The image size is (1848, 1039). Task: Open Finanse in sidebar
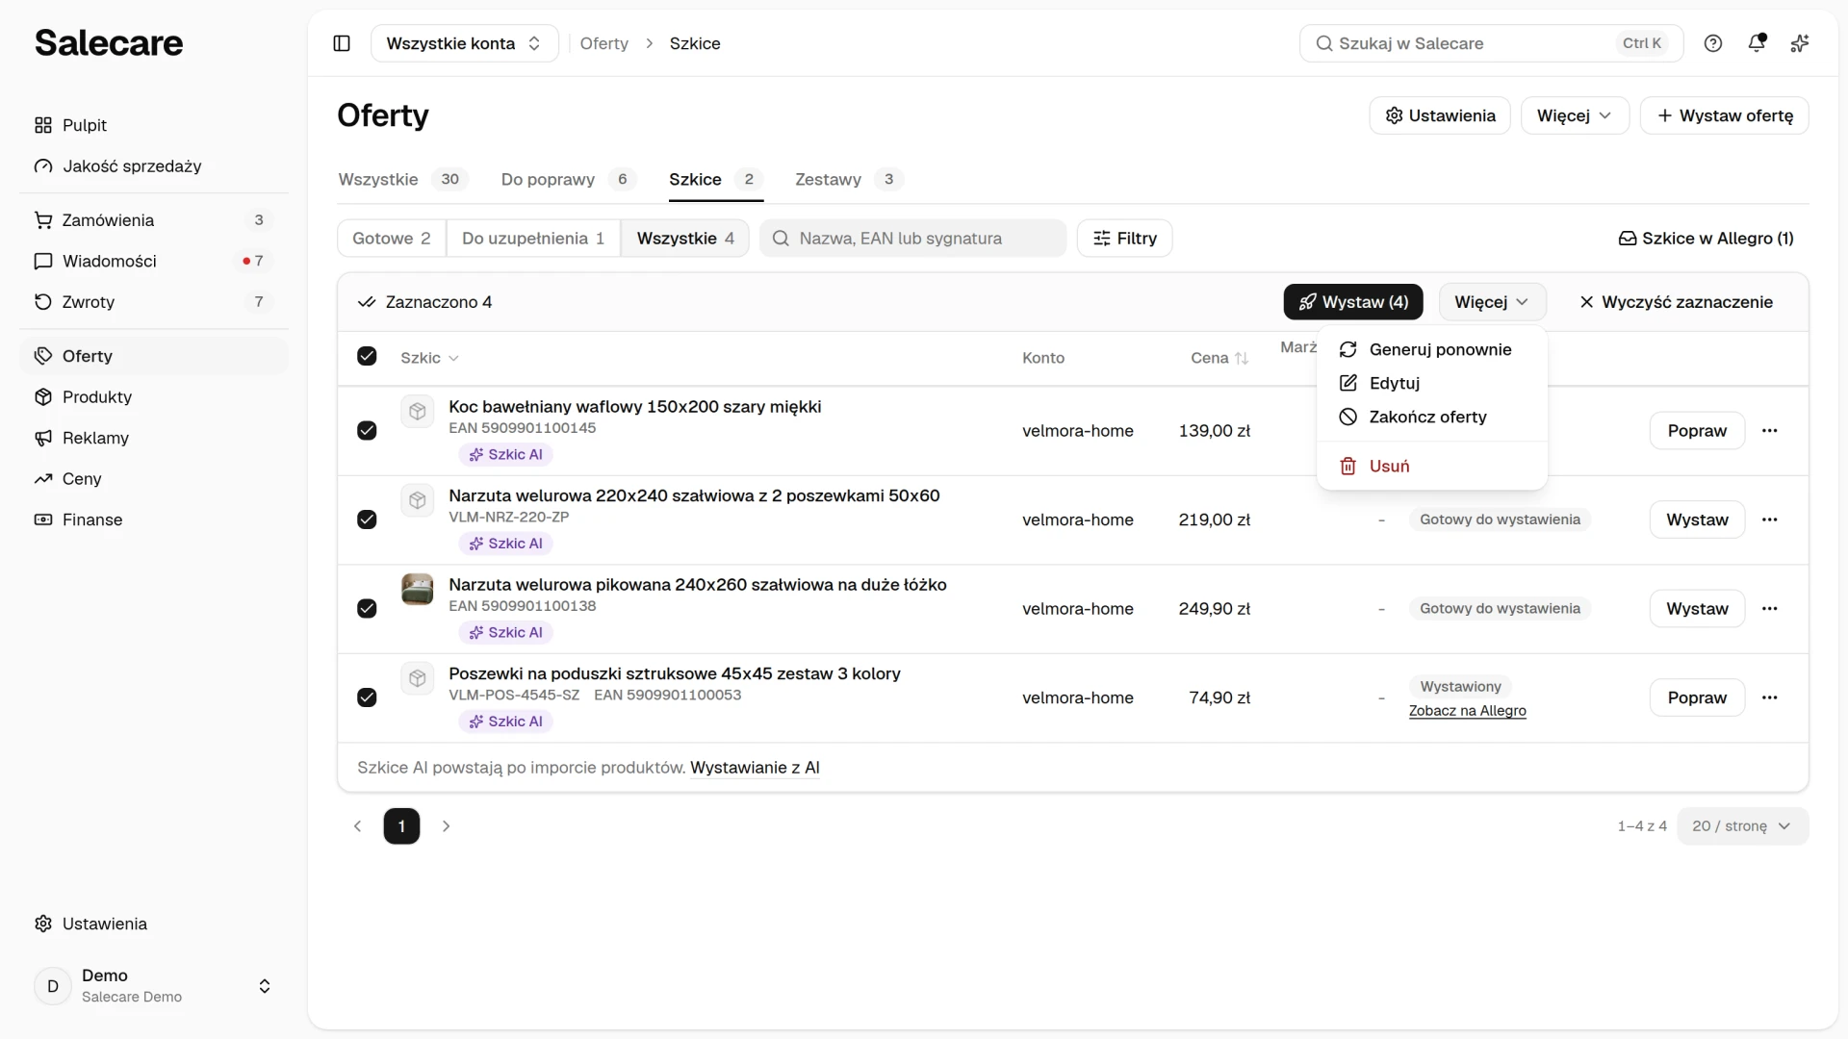coord(154,519)
